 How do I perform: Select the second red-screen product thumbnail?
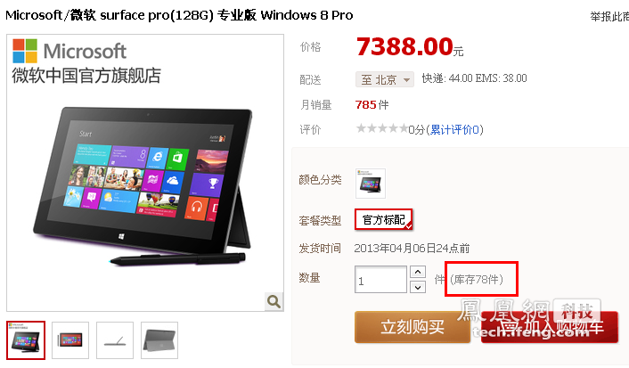70,340
